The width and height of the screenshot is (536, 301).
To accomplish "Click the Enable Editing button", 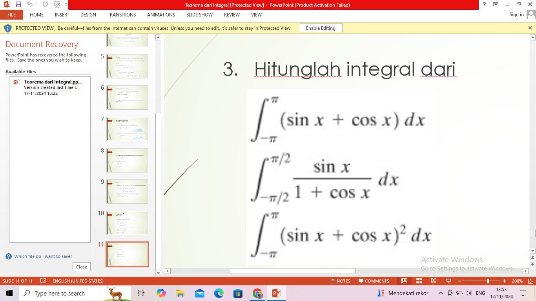I will point(321,28).
